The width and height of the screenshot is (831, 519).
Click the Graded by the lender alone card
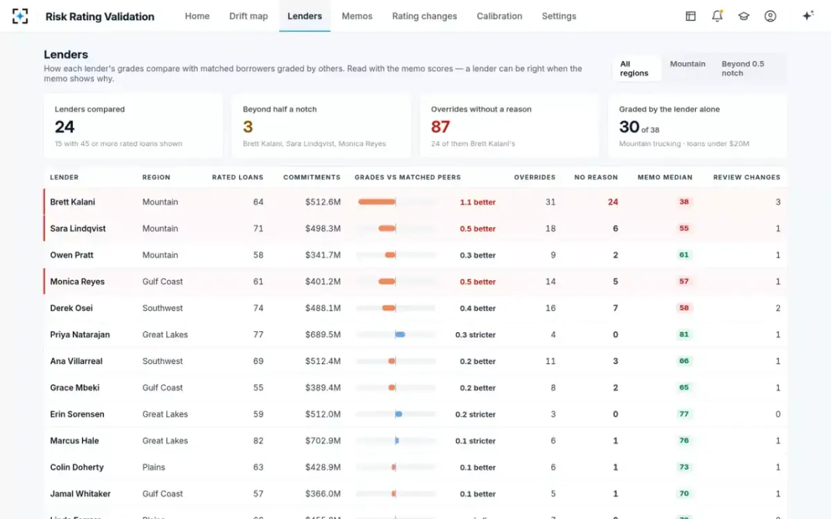[698, 126]
